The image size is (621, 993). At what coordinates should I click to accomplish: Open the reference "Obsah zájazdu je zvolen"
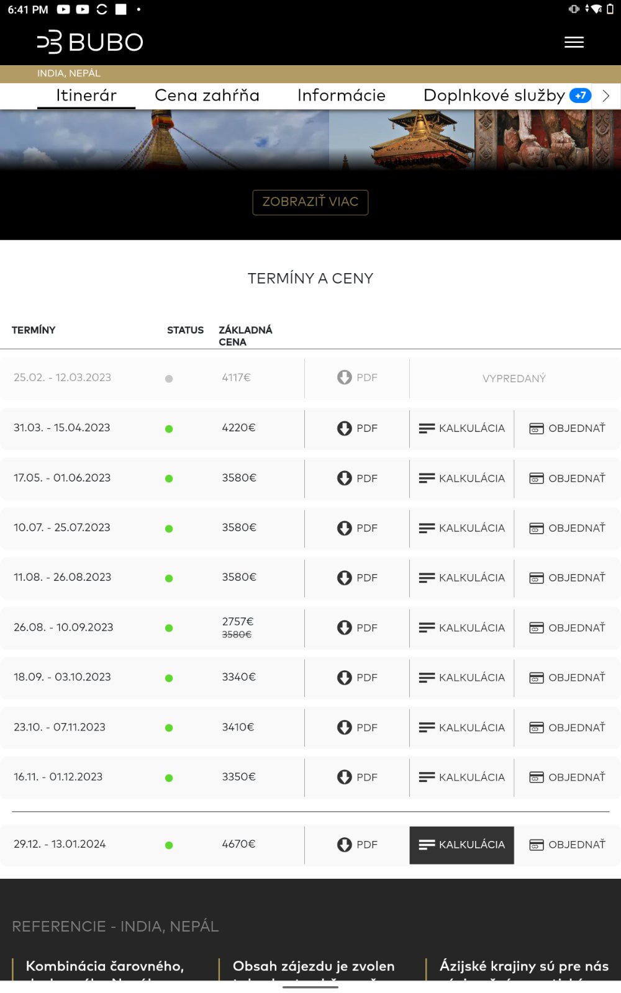pyautogui.click(x=314, y=966)
